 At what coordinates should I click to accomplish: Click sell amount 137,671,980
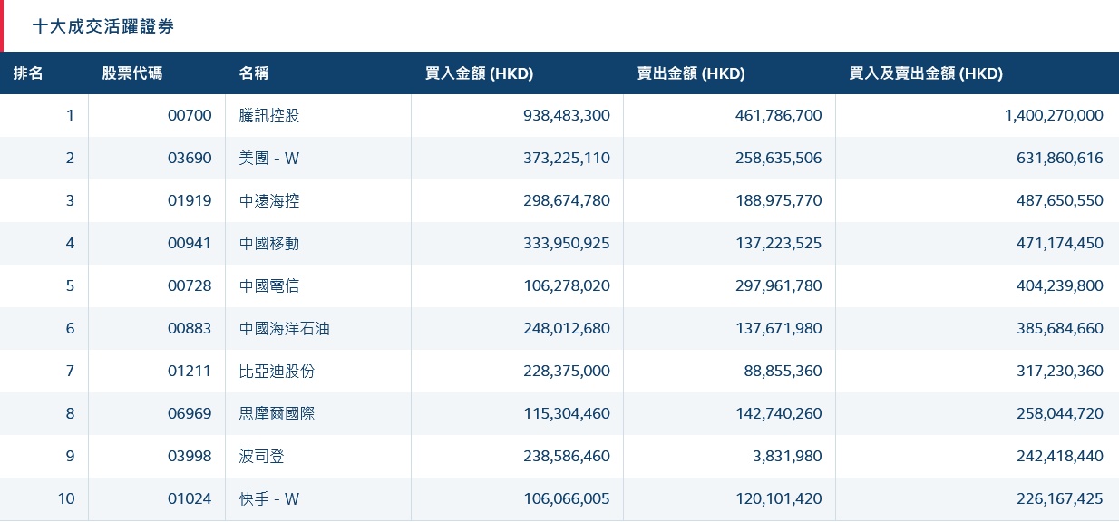coord(779,328)
